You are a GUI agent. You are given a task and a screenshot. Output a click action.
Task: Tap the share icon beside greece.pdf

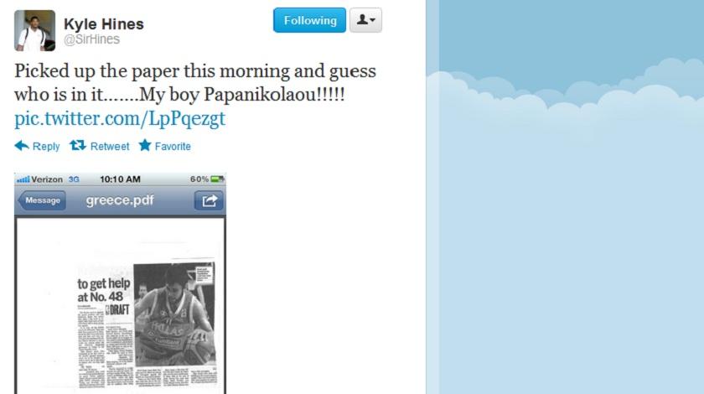[x=209, y=200]
